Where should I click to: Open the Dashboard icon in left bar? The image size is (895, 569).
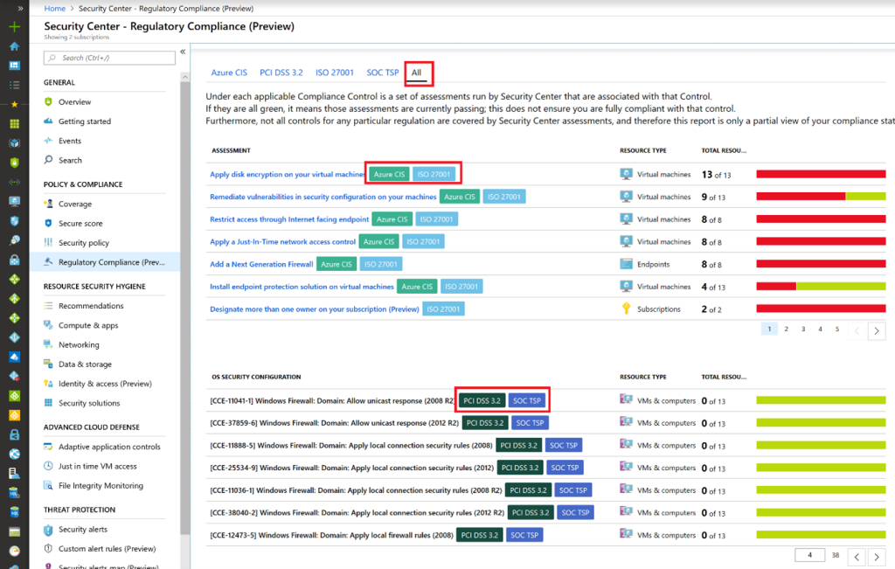tap(14, 66)
